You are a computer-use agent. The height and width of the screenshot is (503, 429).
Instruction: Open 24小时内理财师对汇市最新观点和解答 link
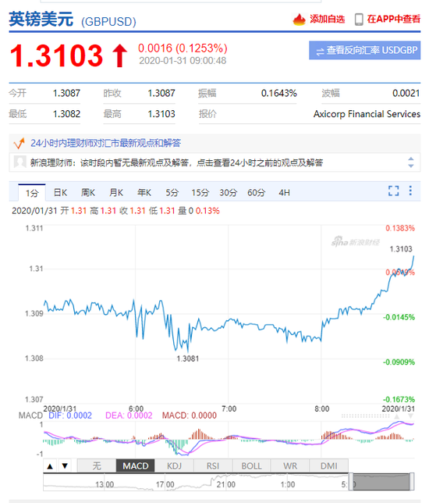106,143
